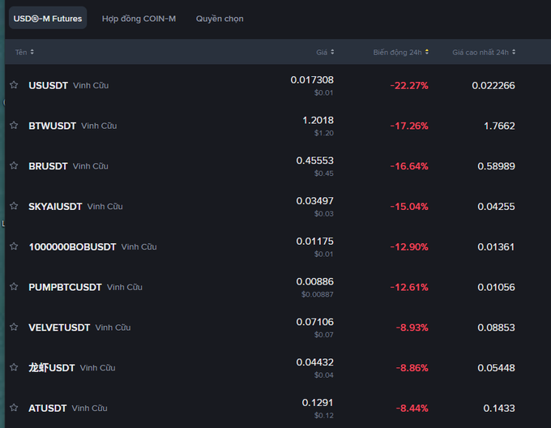Select the USDⓈ-M Futures tab
The image size is (551, 428).
[48, 19]
